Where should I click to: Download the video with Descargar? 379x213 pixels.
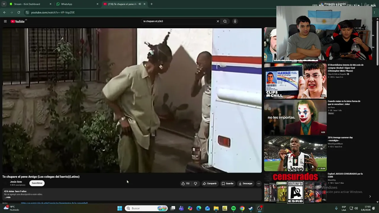245,183
